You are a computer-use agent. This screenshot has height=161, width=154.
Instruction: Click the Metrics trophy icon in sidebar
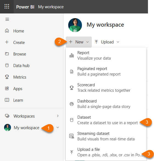point(7,77)
